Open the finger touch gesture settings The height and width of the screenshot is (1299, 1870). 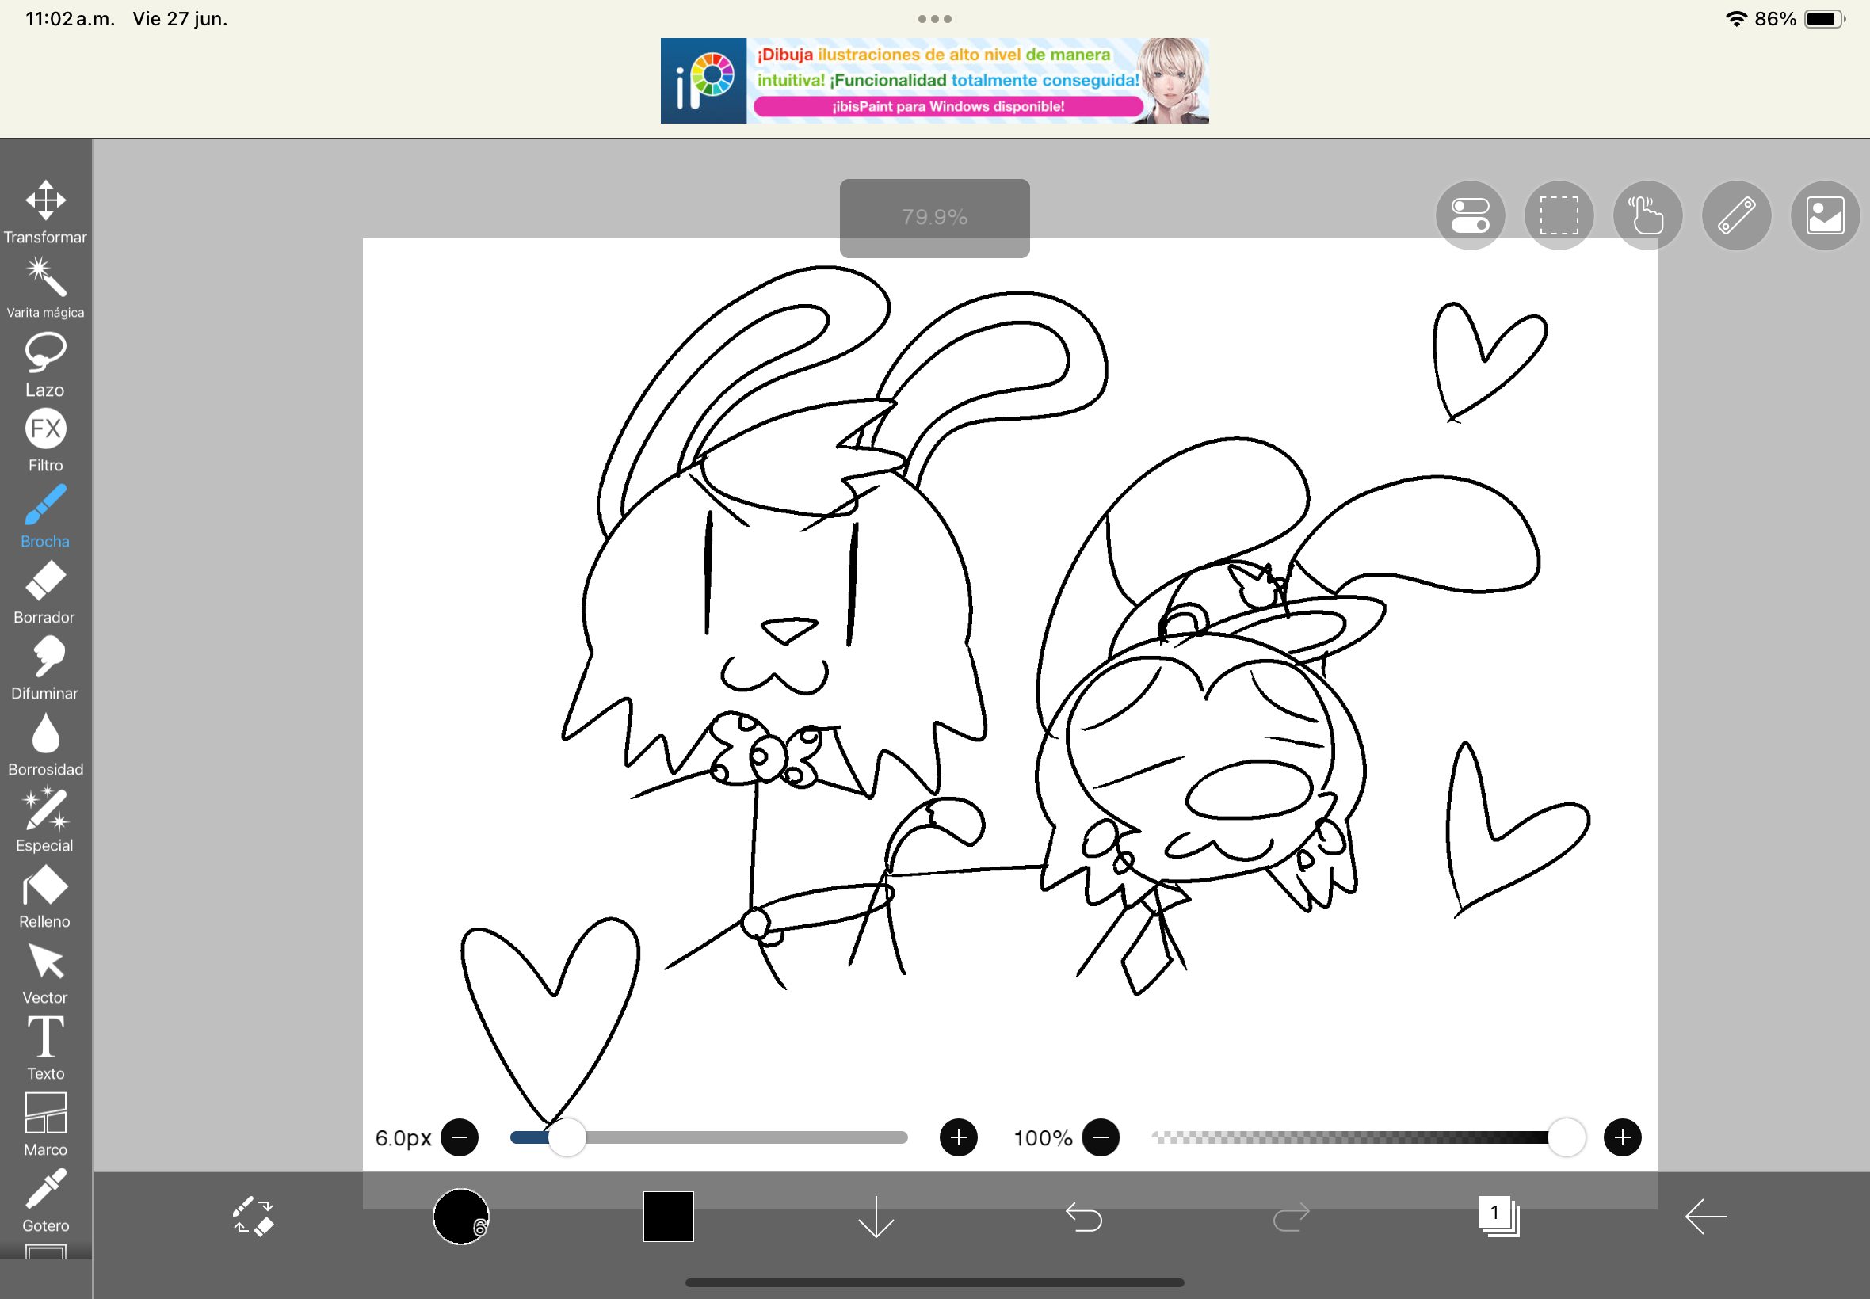pos(1648,215)
